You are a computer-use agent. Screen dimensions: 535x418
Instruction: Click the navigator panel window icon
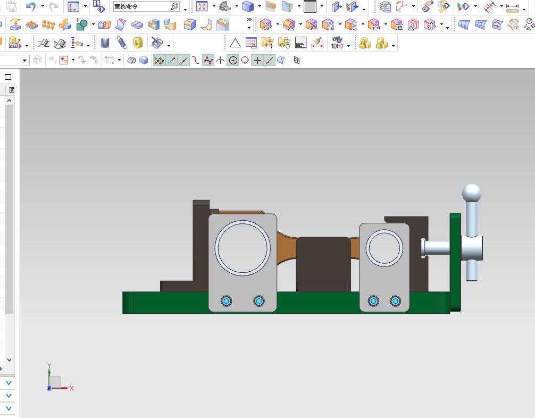point(8,77)
